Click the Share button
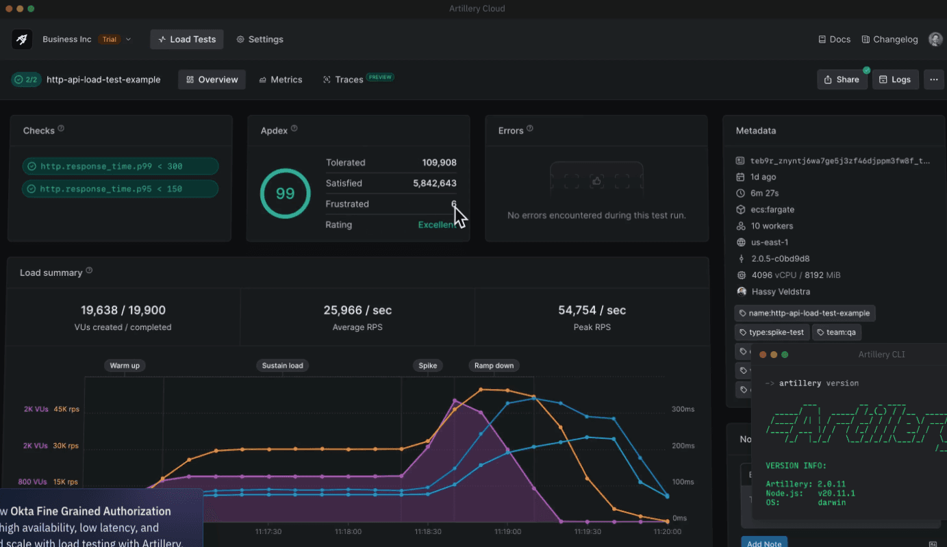This screenshot has height=547, width=947. click(x=842, y=79)
